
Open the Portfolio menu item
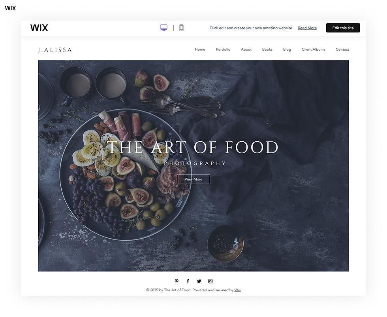(x=223, y=49)
